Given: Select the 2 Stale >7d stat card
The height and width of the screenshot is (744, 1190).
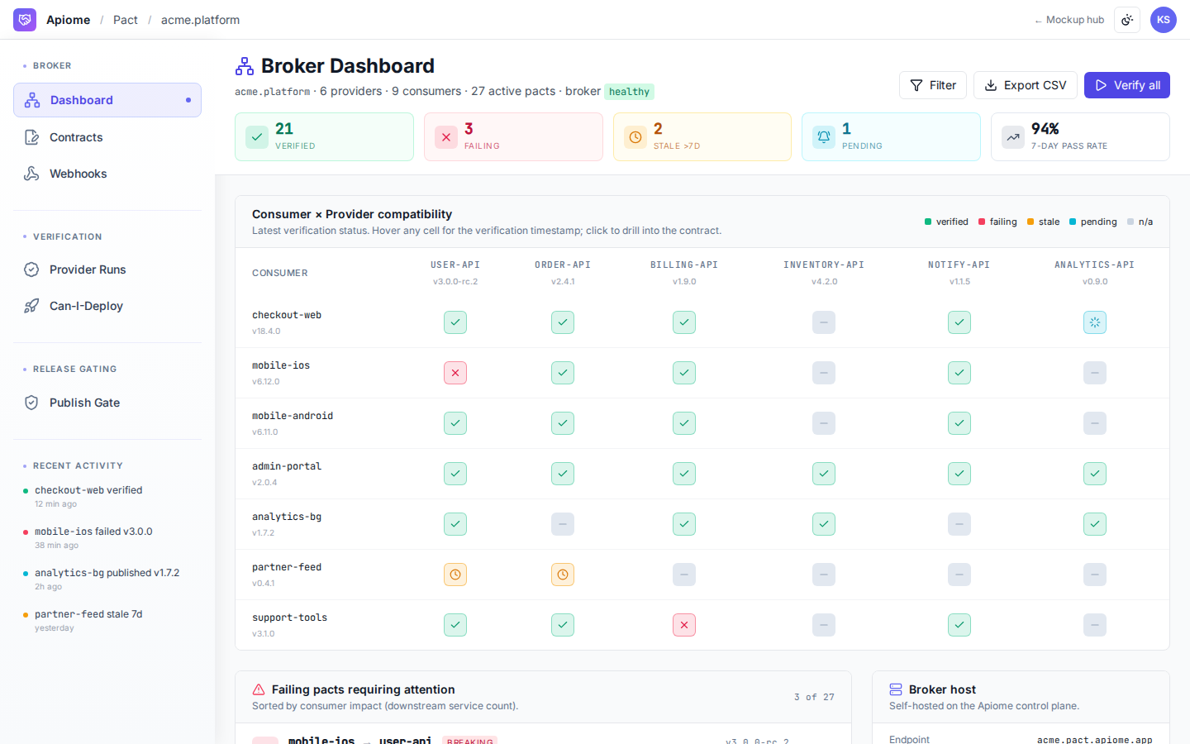Looking at the screenshot, I should pos(702,136).
